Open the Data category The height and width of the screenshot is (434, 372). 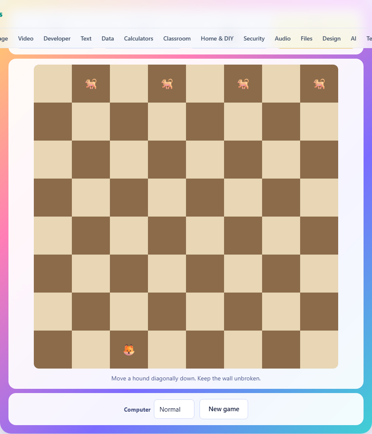[108, 38]
